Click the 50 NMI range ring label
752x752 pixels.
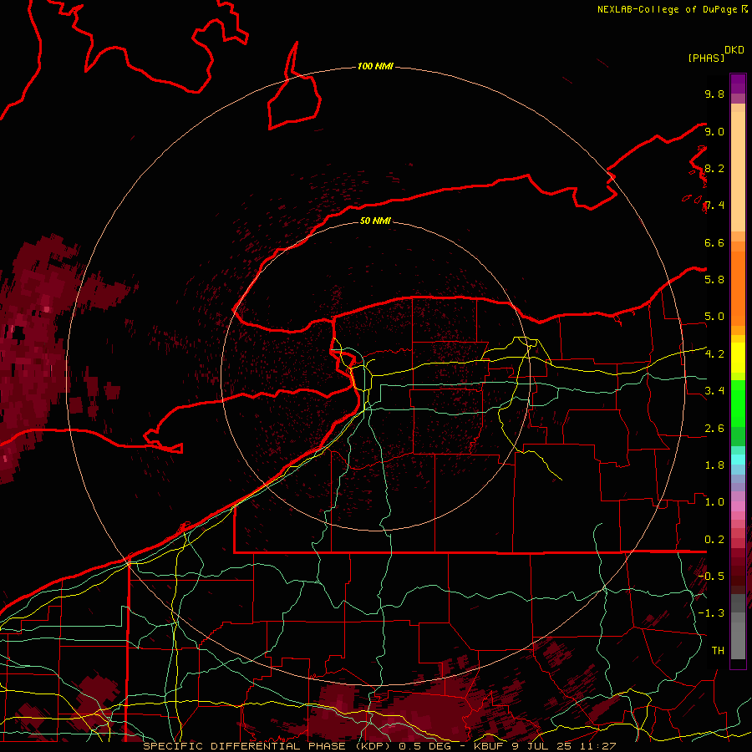point(375,221)
